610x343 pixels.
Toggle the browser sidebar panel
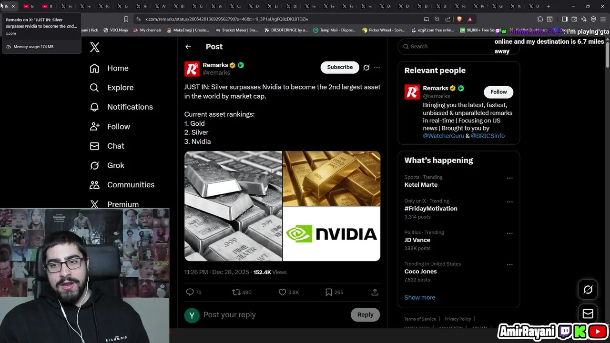(565, 19)
